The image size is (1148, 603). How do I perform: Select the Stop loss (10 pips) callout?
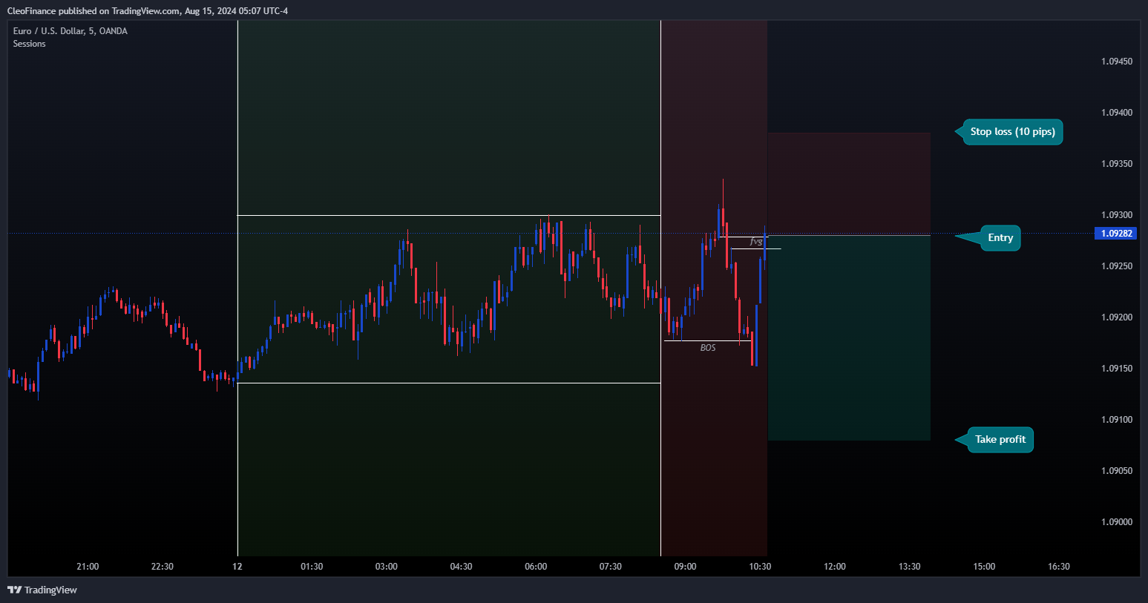[1012, 132]
